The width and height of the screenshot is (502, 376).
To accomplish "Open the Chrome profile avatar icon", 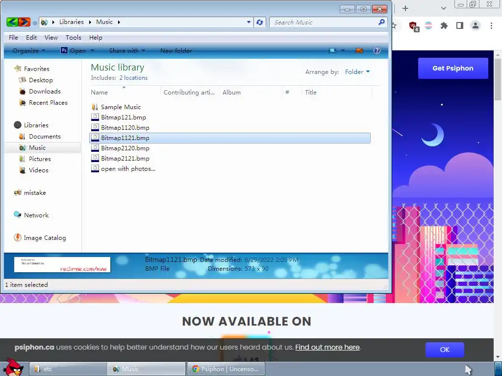I will coord(476,25).
